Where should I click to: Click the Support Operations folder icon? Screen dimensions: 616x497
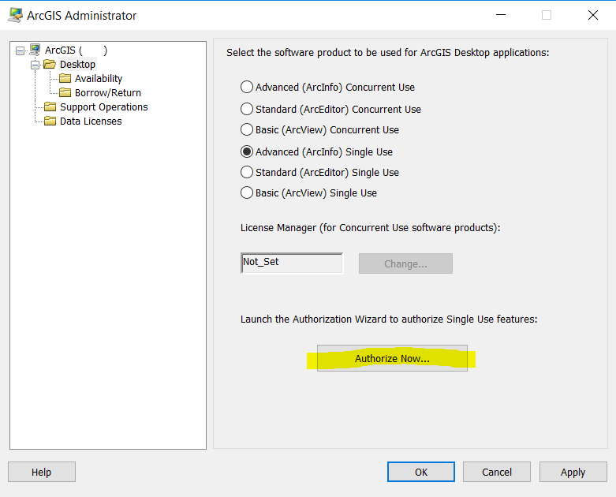click(50, 106)
